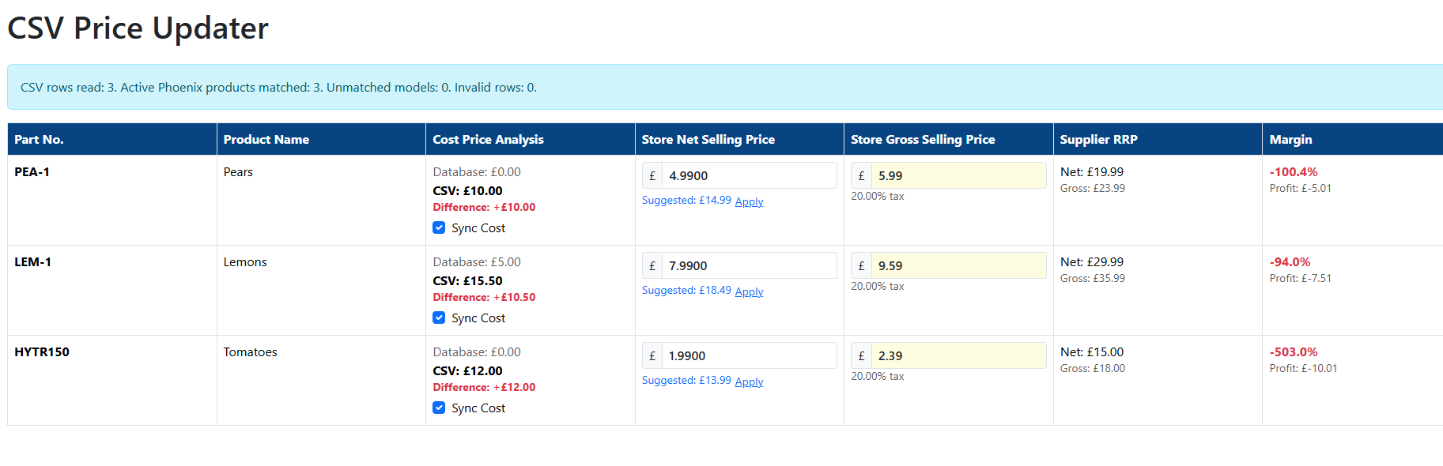Viewport: 1443px width, 466px height.
Task: Click the CSV rows read status message
Action: pyautogui.click(x=278, y=87)
